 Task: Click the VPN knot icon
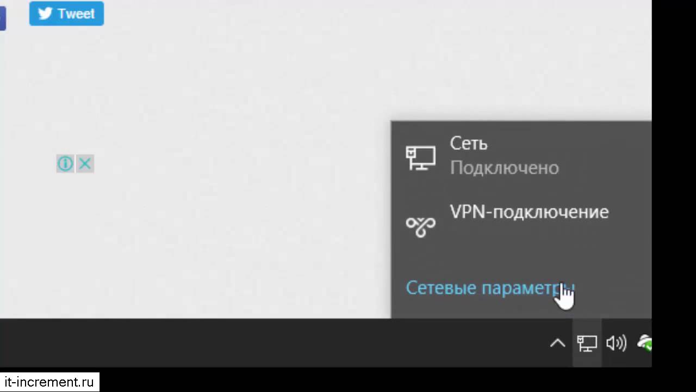tap(420, 225)
